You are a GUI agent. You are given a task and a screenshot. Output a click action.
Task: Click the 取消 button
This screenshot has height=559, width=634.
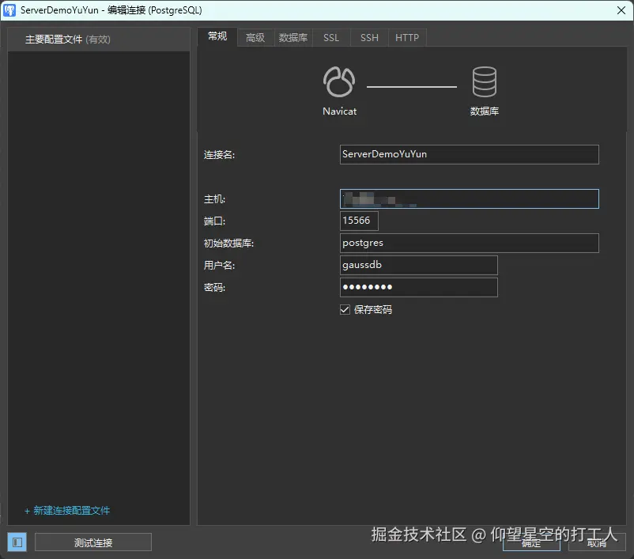point(597,542)
